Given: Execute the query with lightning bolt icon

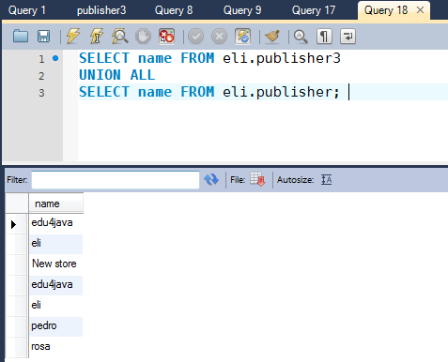Looking at the screenshot, I should pos(73,37).
